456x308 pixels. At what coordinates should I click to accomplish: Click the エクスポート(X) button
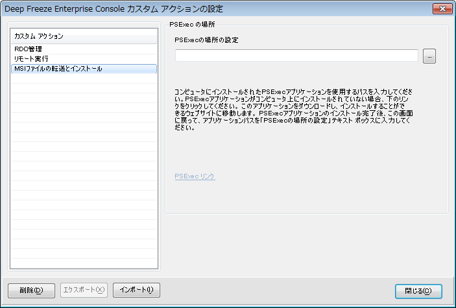click(x=84, y=290)
